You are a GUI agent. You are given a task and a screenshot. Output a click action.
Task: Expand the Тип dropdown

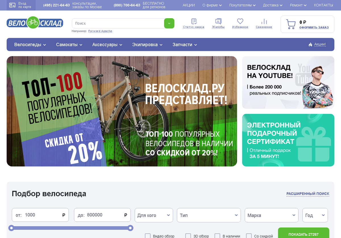(209, 215)
